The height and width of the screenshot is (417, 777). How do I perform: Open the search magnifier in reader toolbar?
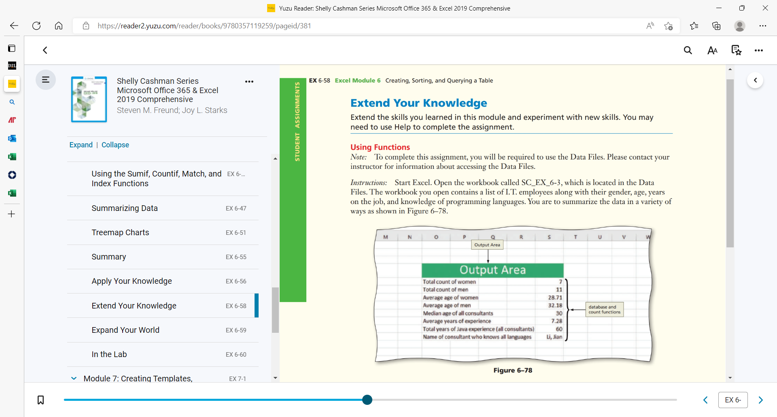pyautogui.click(x=688, y=50)
